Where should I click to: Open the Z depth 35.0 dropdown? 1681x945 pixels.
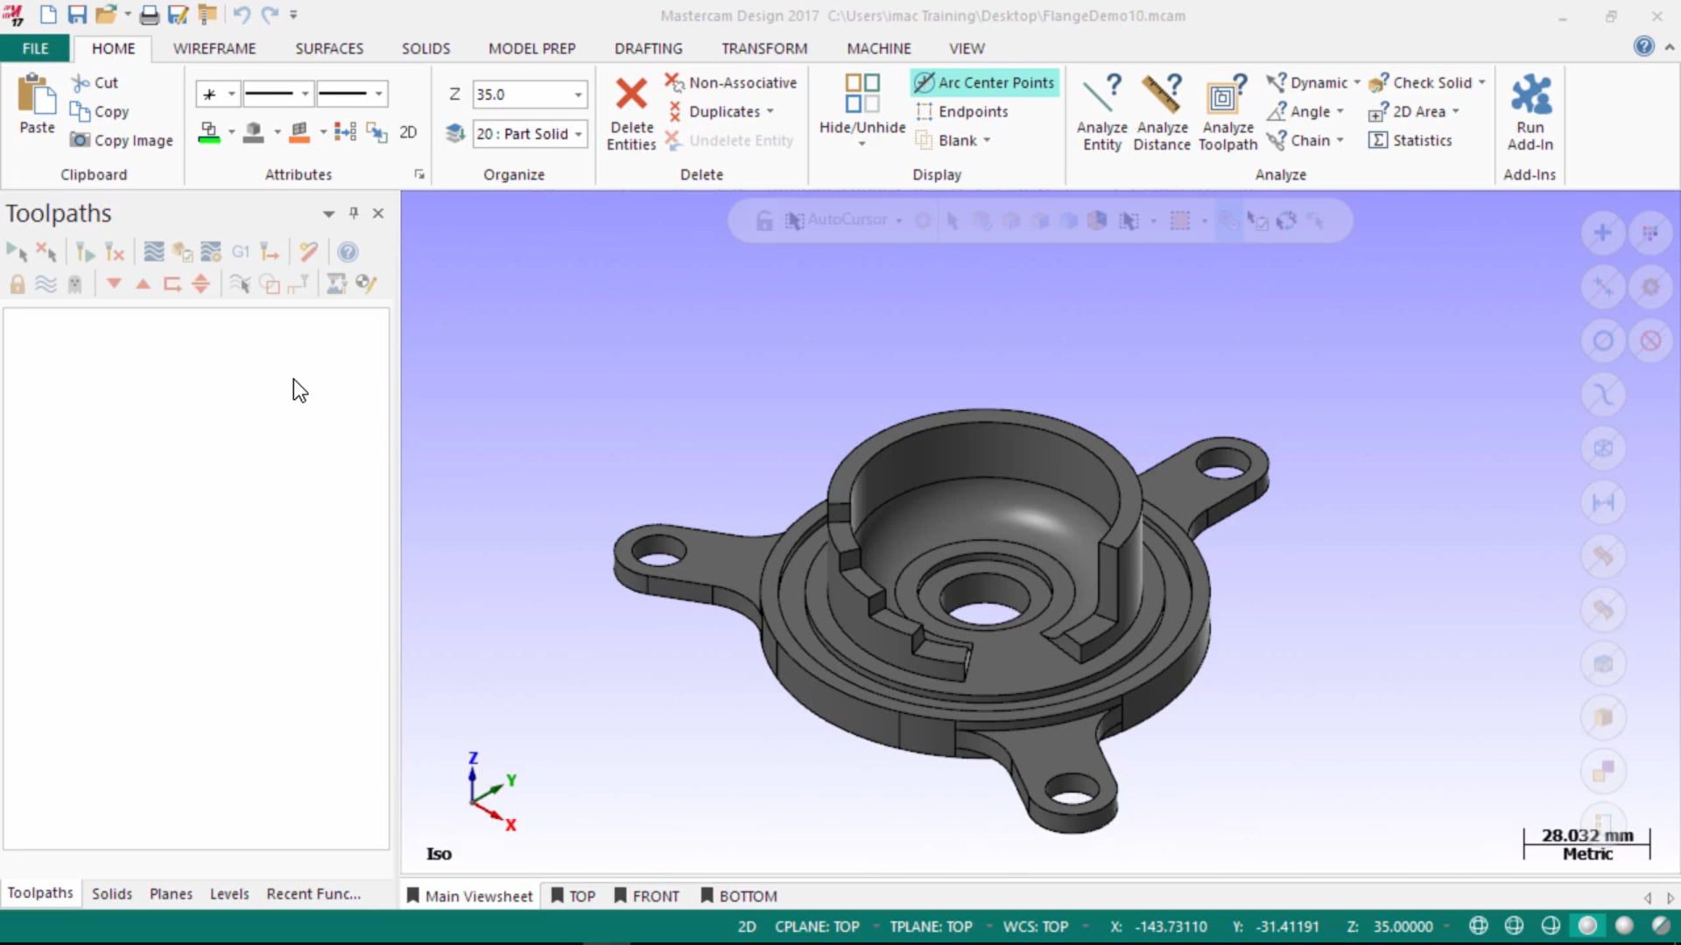pyautogui.click(x=579, y=94)
